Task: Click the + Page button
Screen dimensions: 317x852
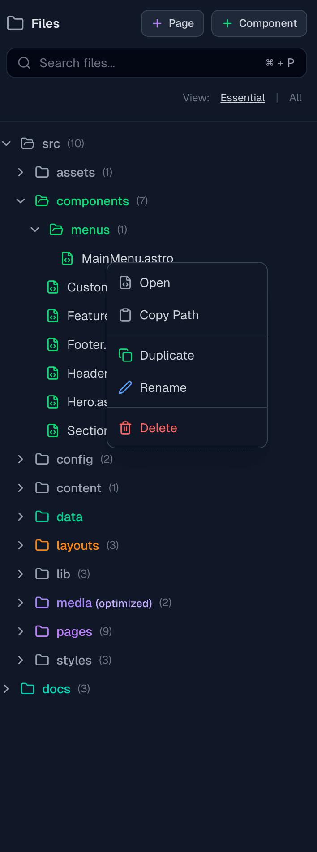Action: coord(172,23)
